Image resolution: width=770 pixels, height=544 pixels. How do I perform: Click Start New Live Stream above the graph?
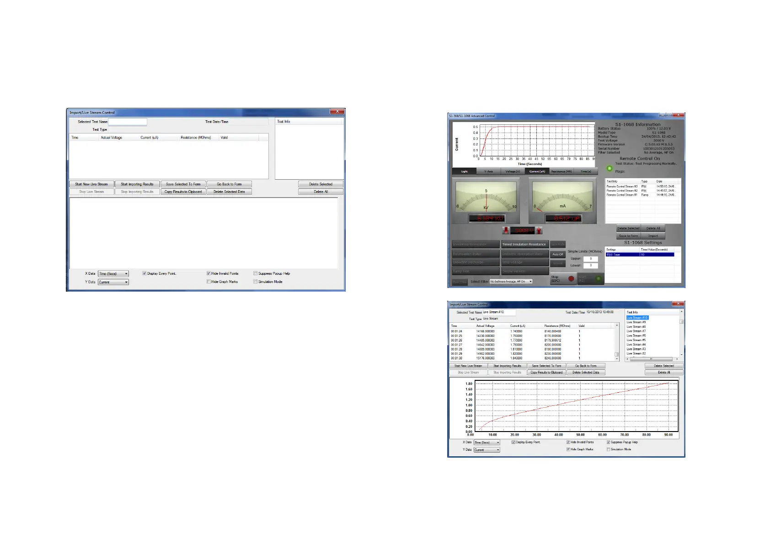point(468,366)
